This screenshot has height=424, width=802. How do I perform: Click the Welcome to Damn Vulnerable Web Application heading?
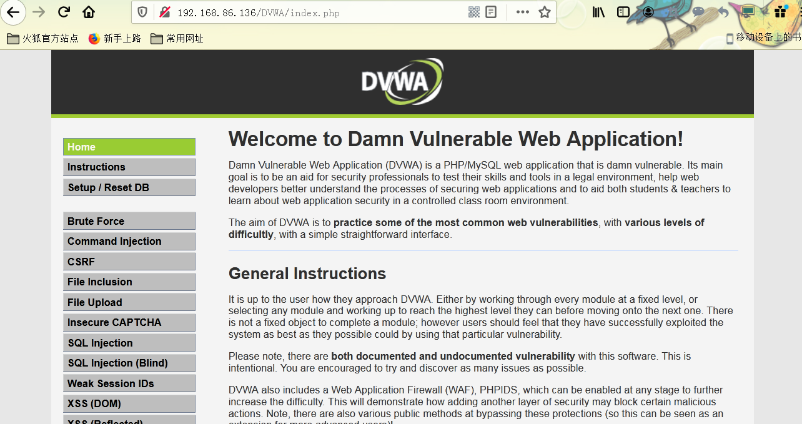tap(456, 139)
